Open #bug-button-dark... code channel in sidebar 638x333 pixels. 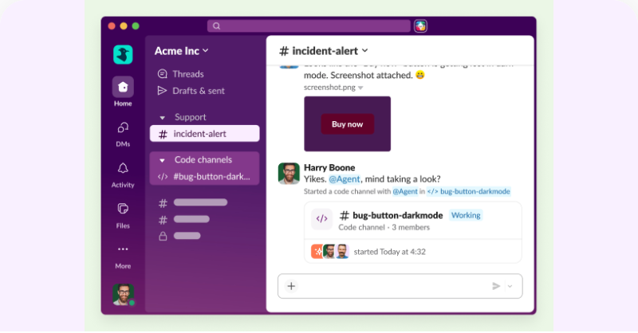click(x=205, y=177)
